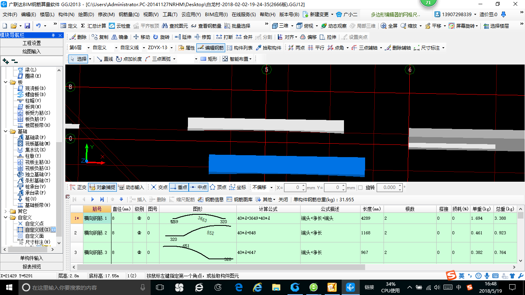Viewport: 525px width, 295px height.
Task: Open 属性 properties panel
Action: pyautogui.click(x=187, y=48)
